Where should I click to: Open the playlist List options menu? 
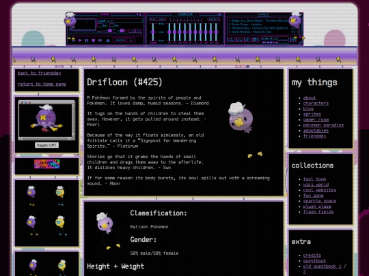click(x=293, y=40)
